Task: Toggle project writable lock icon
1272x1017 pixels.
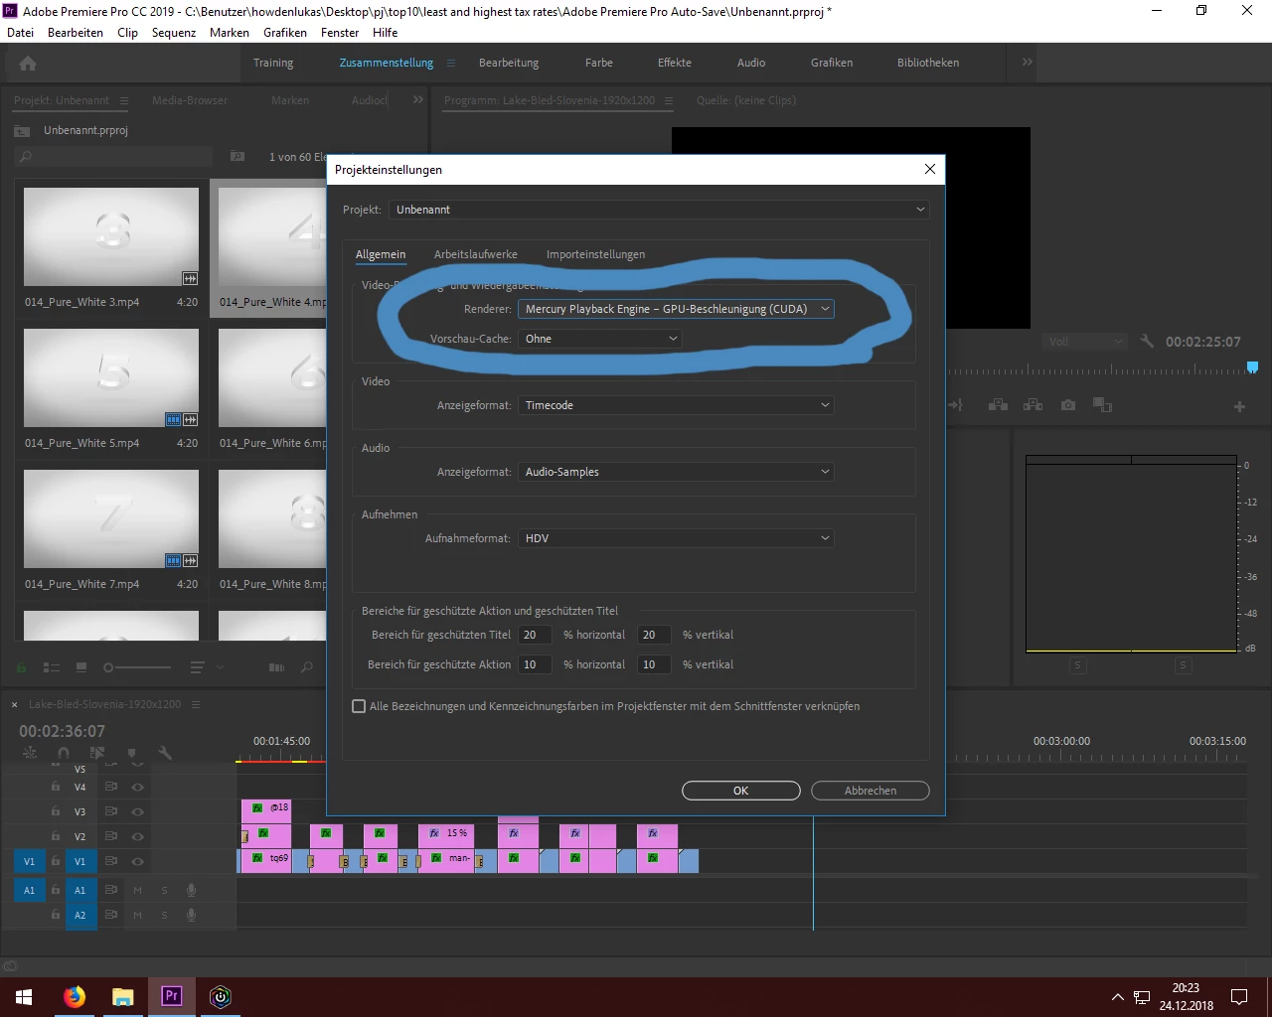Action: pyautogui.click(x=22, y=667)
